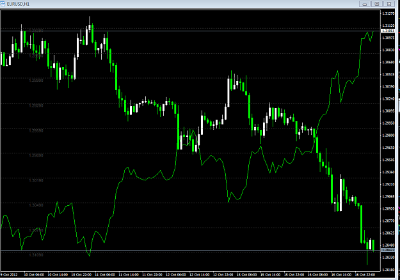Click the 1.29950 price scale value
The height and width of the screenshot is (280, 400).
[x=388, y=123]
